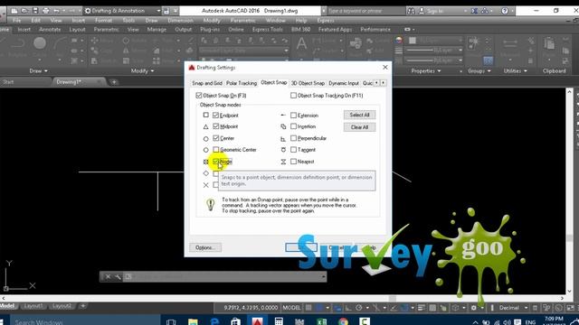This screenshot has width=579, height=325.
Task: Uncheck the Center snap checkbox
Action: pos(216,138)
